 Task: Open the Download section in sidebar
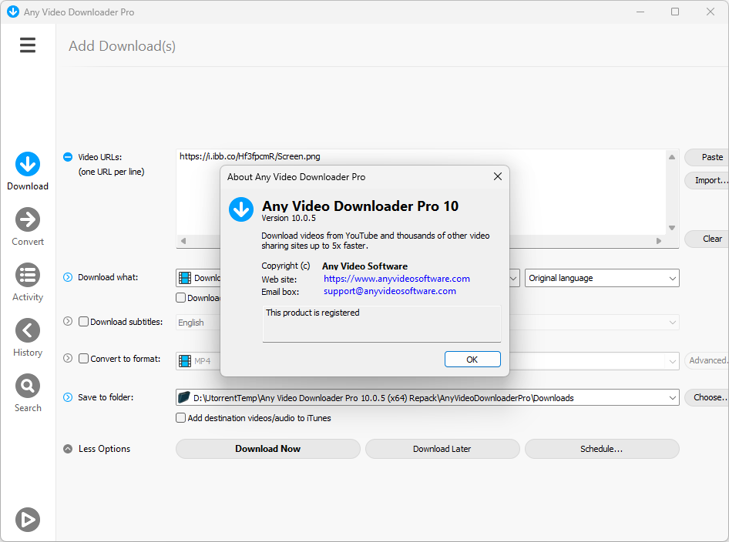click(28, 172)
